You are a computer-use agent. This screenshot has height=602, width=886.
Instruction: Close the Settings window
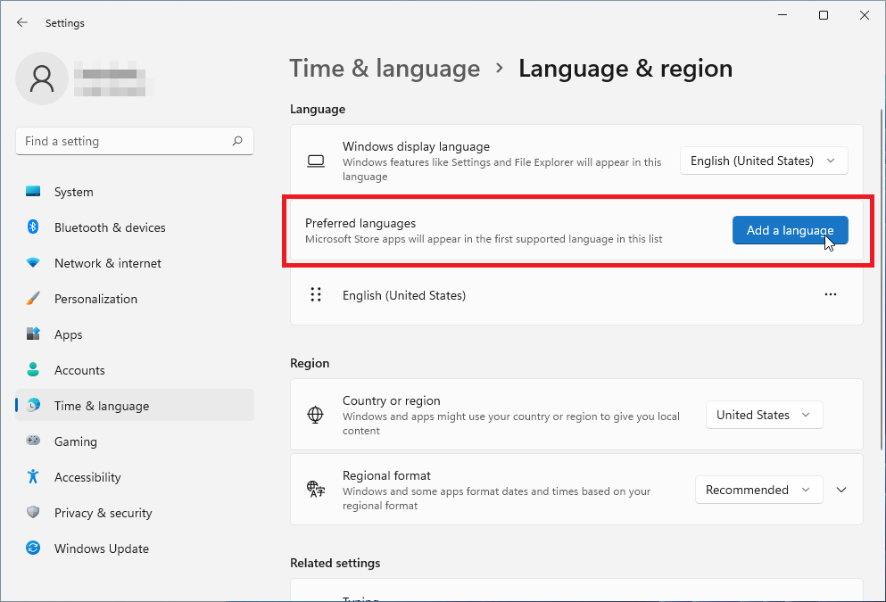pyautogui.click(x=864, y=15)
